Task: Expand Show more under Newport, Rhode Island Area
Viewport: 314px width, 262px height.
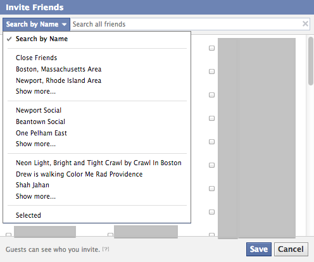Action: (35, 91)
